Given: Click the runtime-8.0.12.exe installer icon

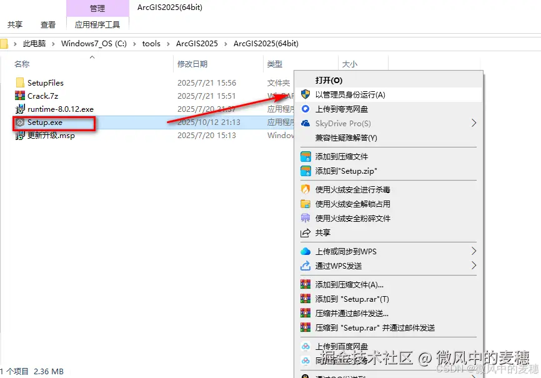Looking at the screenshot, I should pos(20,109).
